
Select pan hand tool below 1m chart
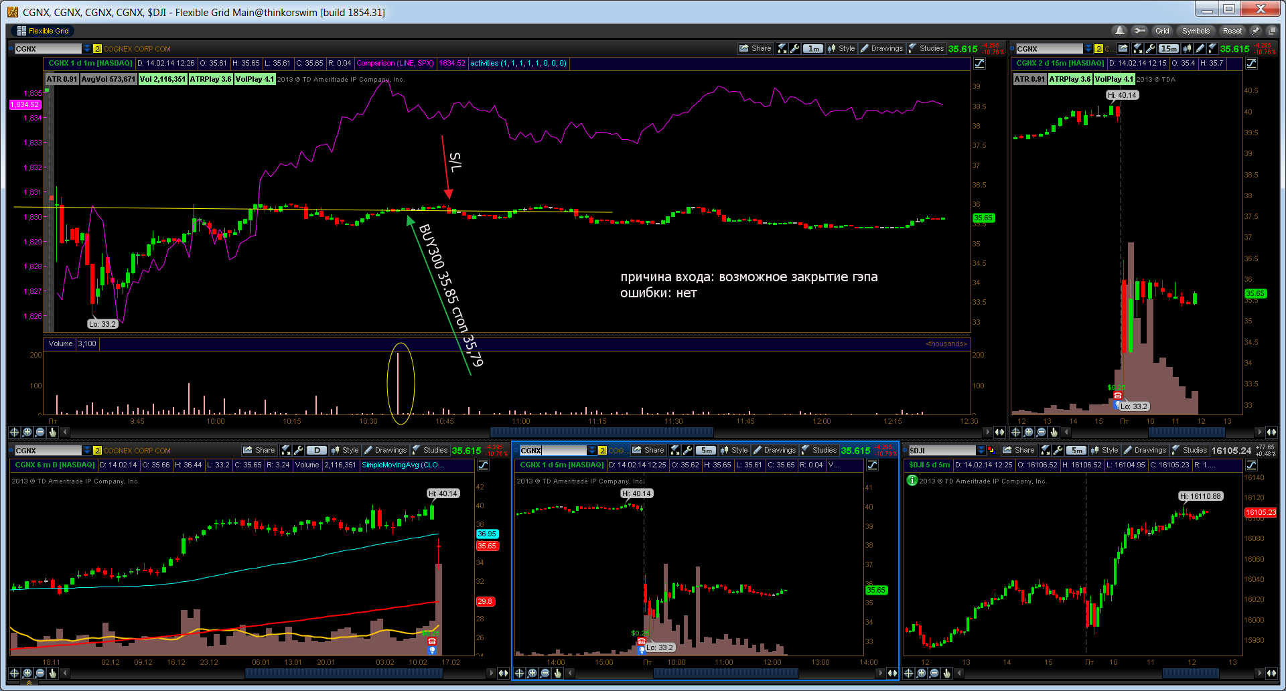click(x=52, y=432)
